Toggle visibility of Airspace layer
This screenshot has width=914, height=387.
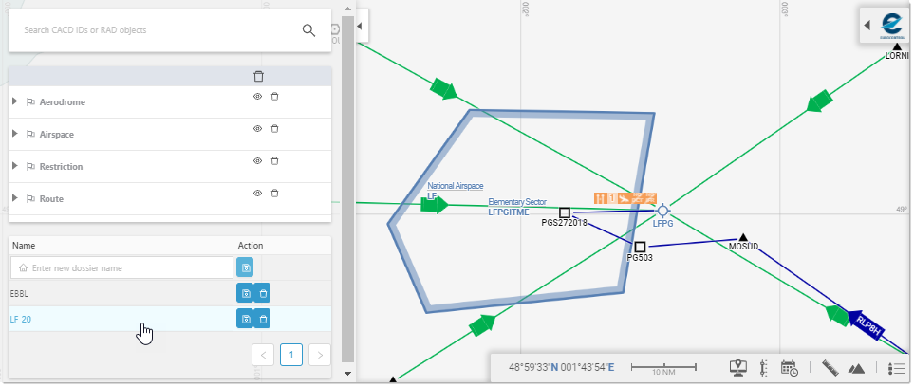[257, 129]
